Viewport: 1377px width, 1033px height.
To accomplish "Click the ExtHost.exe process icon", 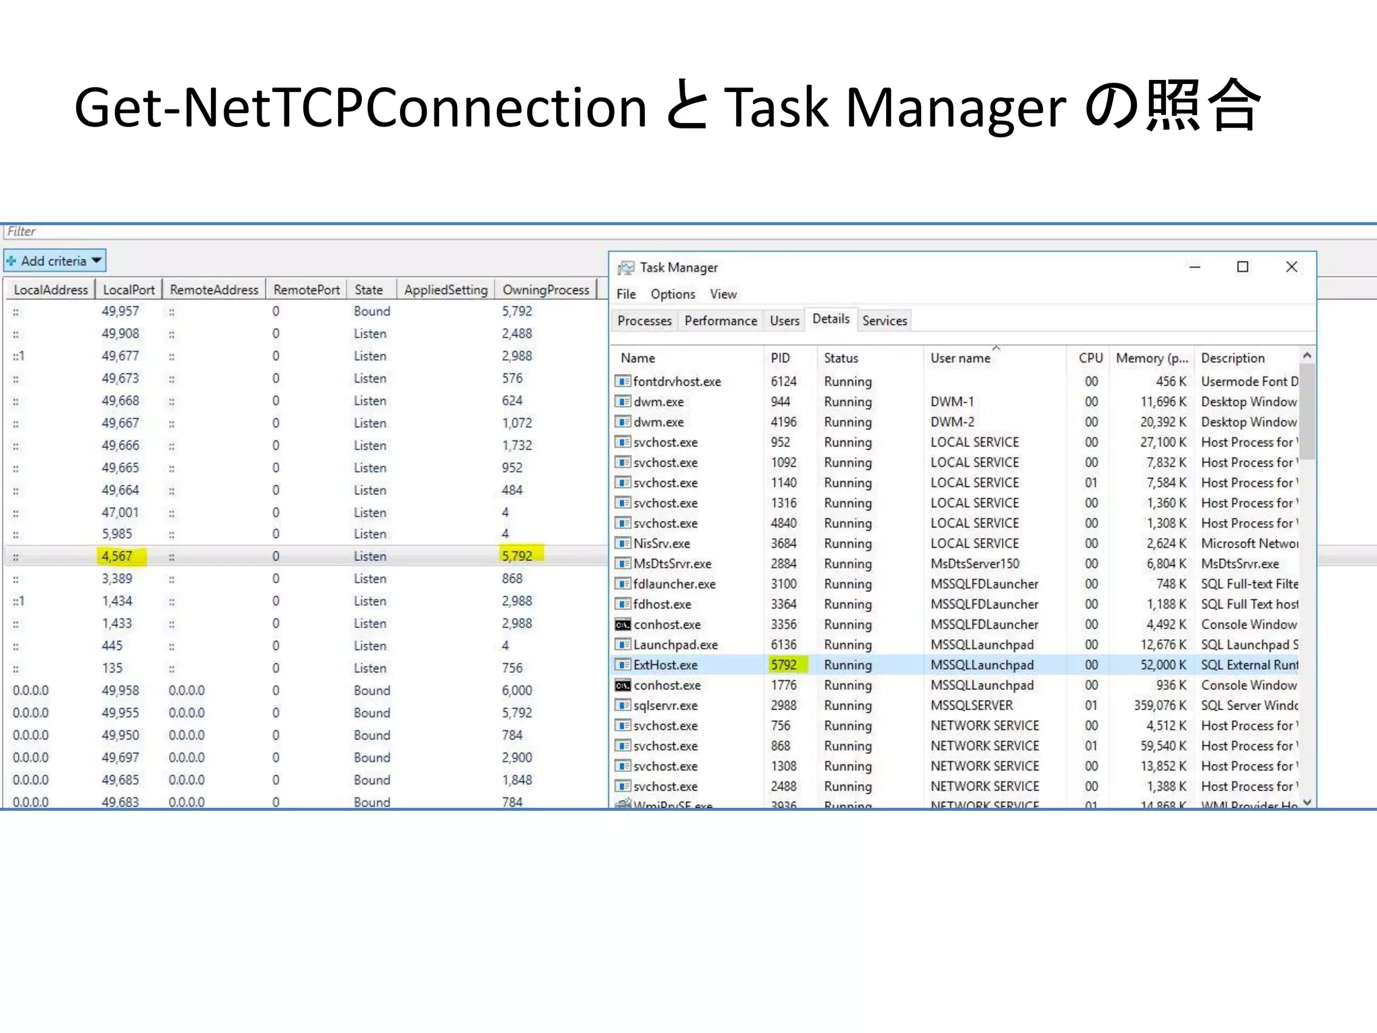I will point(623,664).
